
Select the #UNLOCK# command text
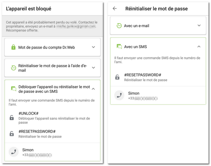29,113
